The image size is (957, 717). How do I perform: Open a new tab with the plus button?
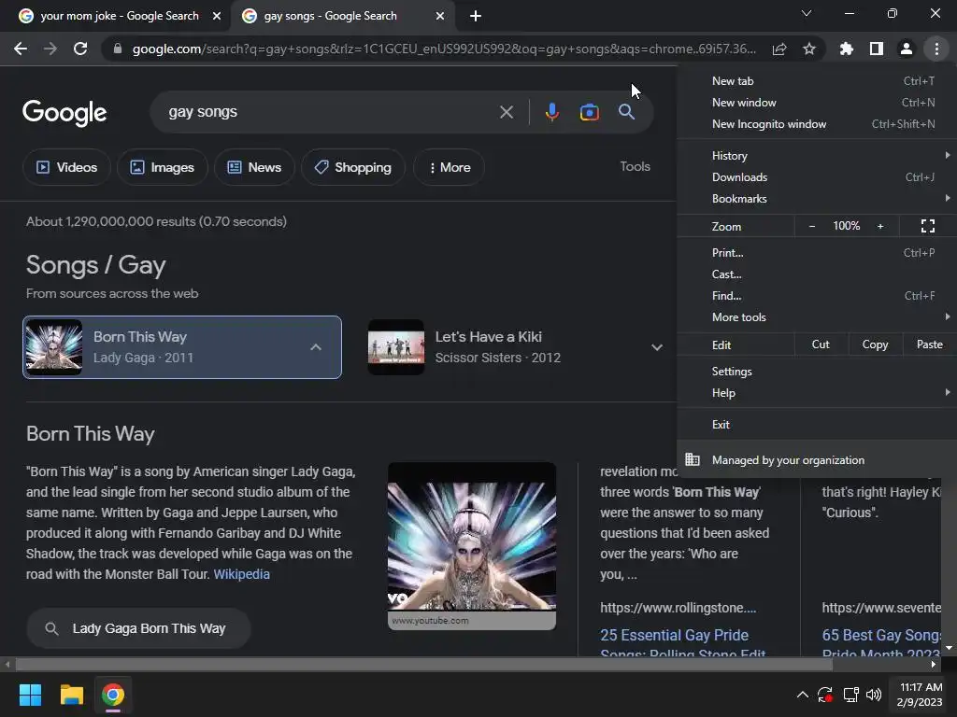pos(476,16)
